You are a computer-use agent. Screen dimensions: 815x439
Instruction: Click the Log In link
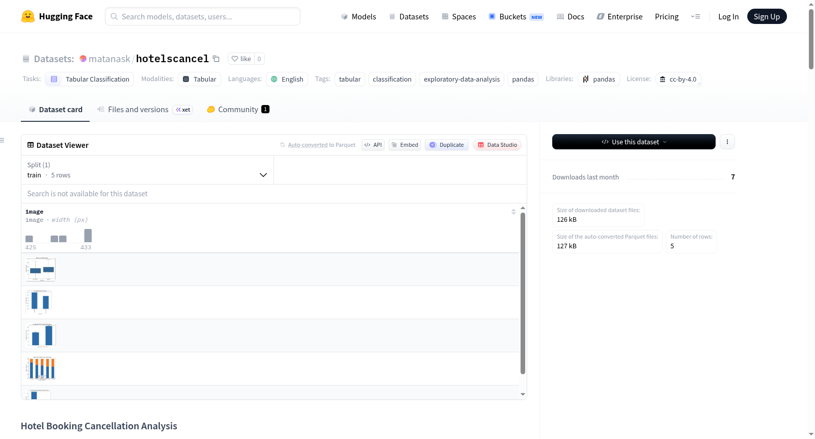coord(728,16)
